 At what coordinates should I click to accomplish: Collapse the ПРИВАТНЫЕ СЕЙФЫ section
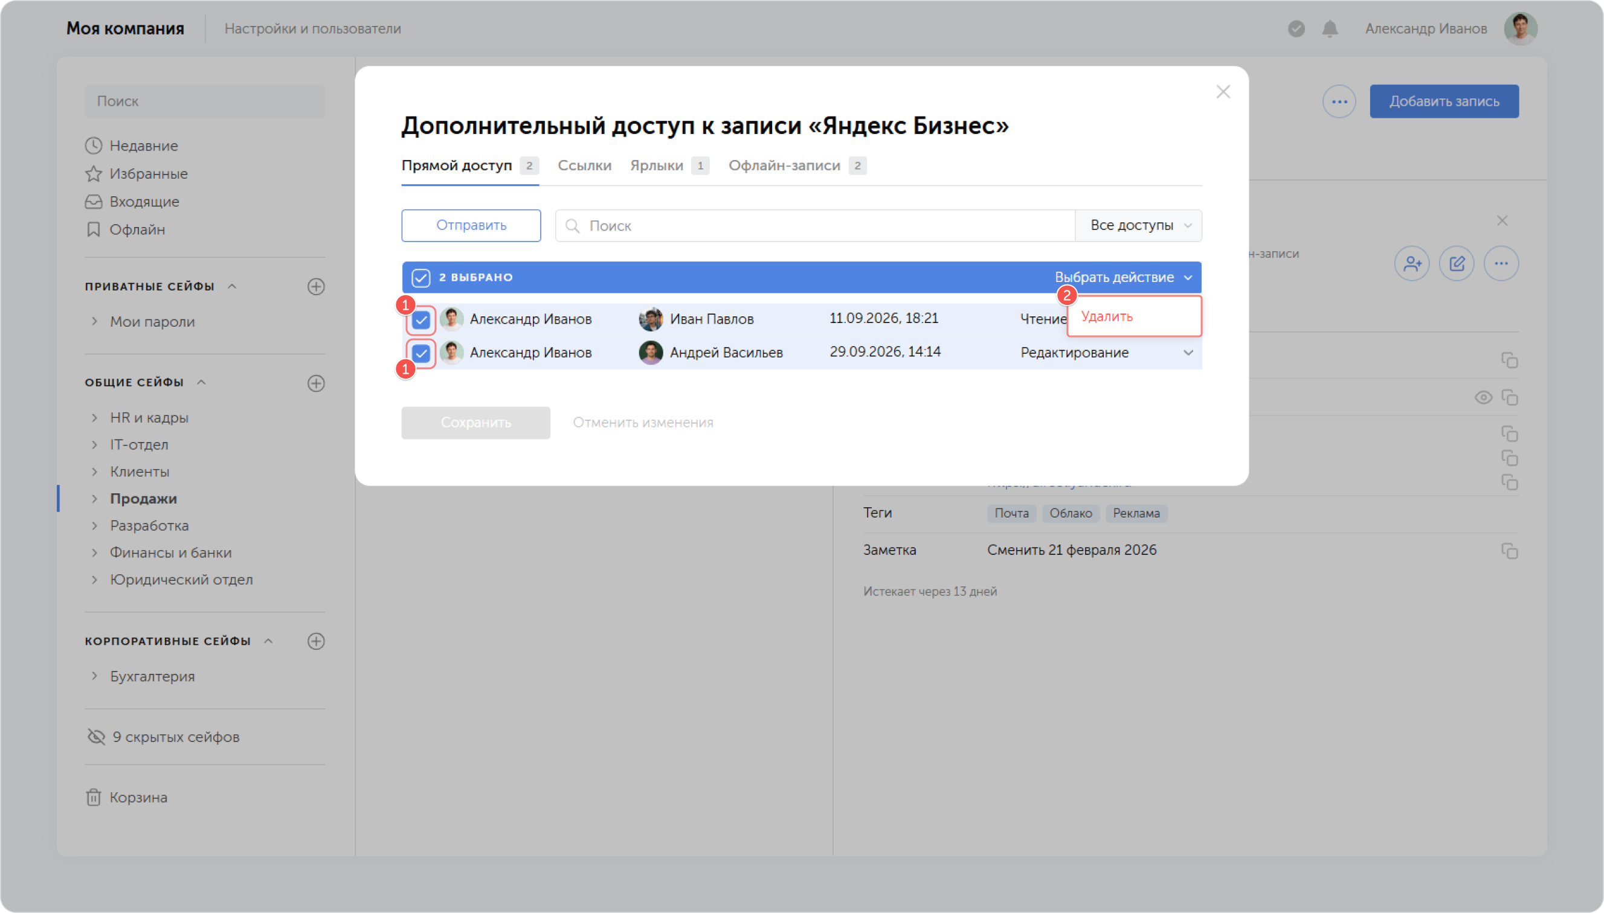pos(232,287)
